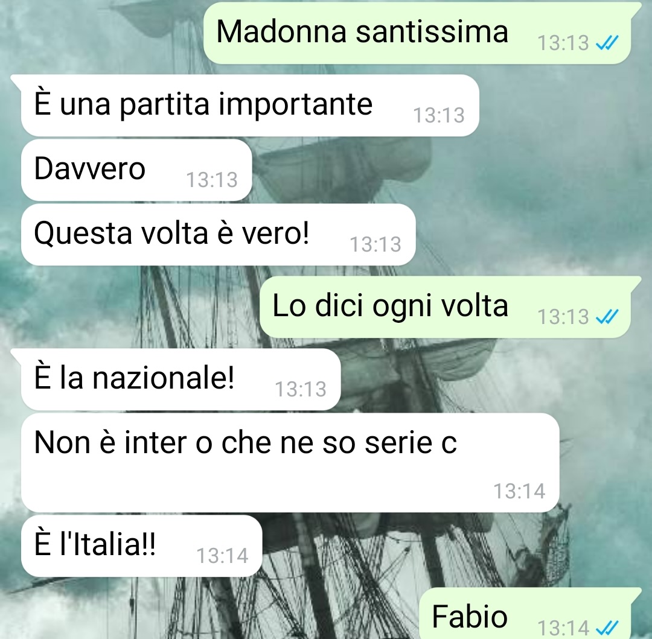Viewport: 652px width, 639px height.
Task: Tap the 'Non è inter o che ne so serie c' message
Action: point(290,462)
